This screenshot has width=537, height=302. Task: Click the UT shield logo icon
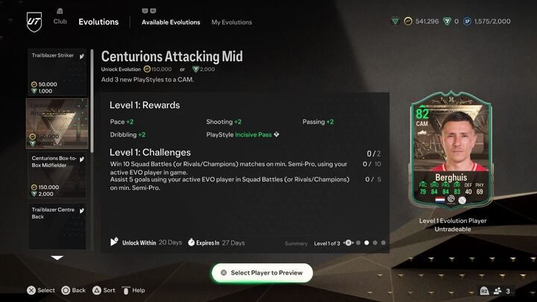34,22
